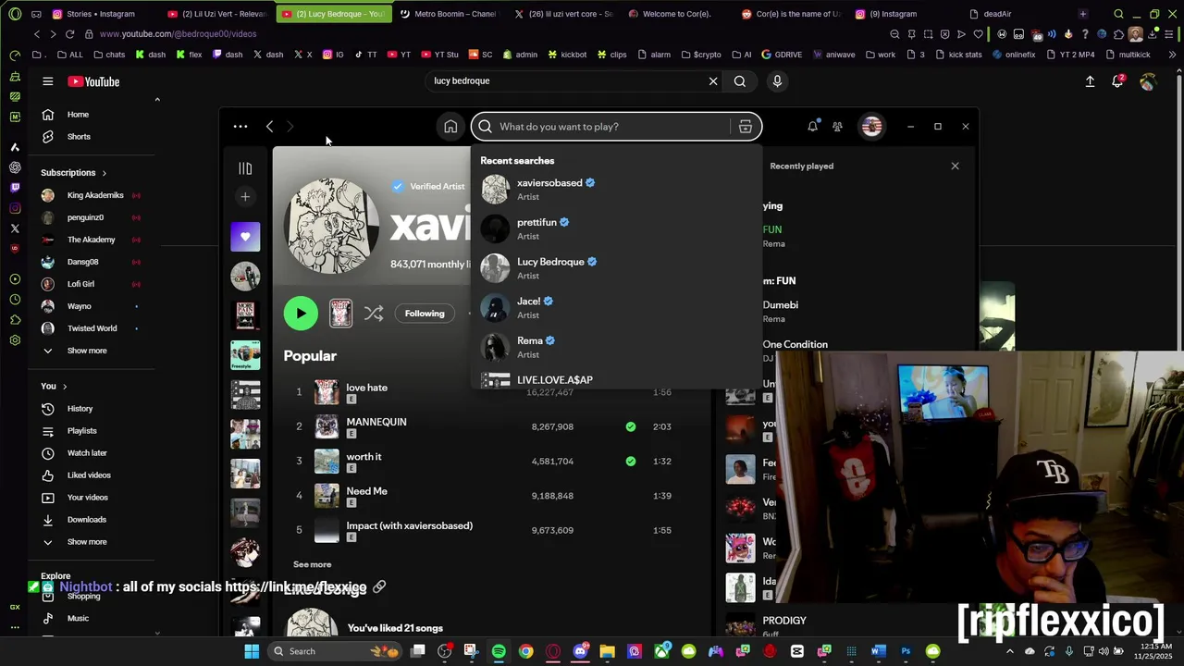This screenshot has width=1184, height=666.
Task: Open Spotify friend activity icon
Action: coord(837,127)
